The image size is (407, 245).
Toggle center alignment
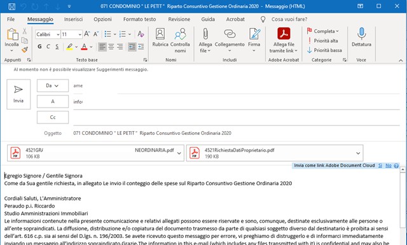111,46
